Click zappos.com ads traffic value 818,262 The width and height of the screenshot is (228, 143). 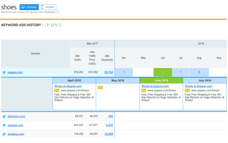[78, 72]
